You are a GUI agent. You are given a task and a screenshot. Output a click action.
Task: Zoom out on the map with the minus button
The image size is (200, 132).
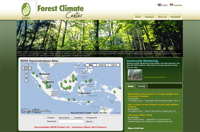tap(26, 80)
